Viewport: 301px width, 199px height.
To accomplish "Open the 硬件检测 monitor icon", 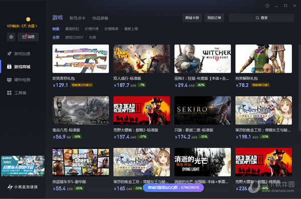I will point(9,79).
